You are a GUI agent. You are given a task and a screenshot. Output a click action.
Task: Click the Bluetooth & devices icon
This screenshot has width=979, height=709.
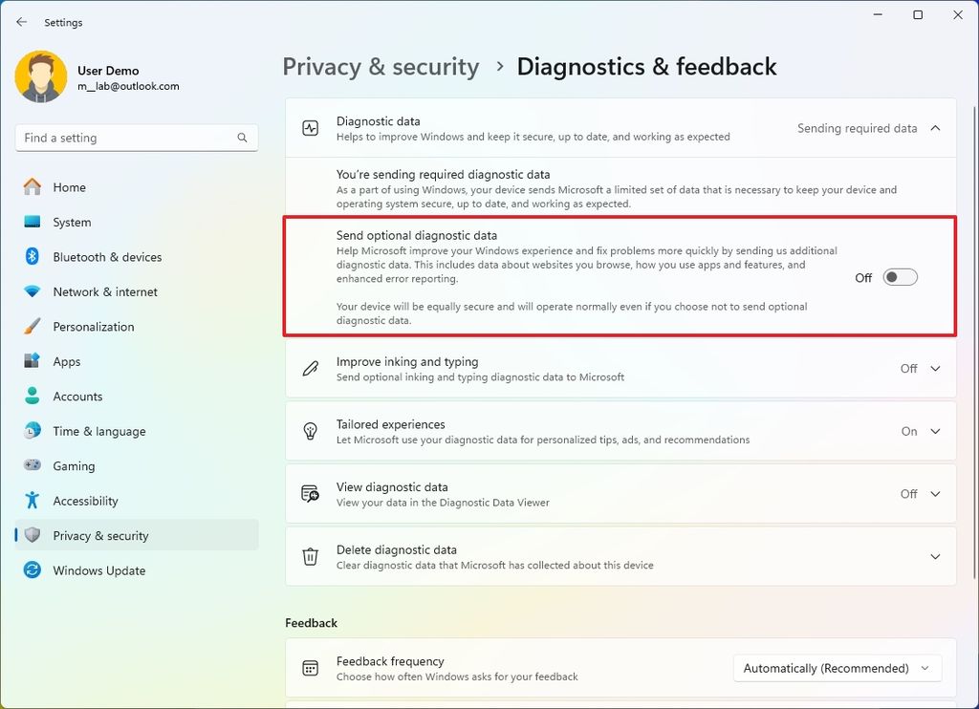click(x=33, y=257)
